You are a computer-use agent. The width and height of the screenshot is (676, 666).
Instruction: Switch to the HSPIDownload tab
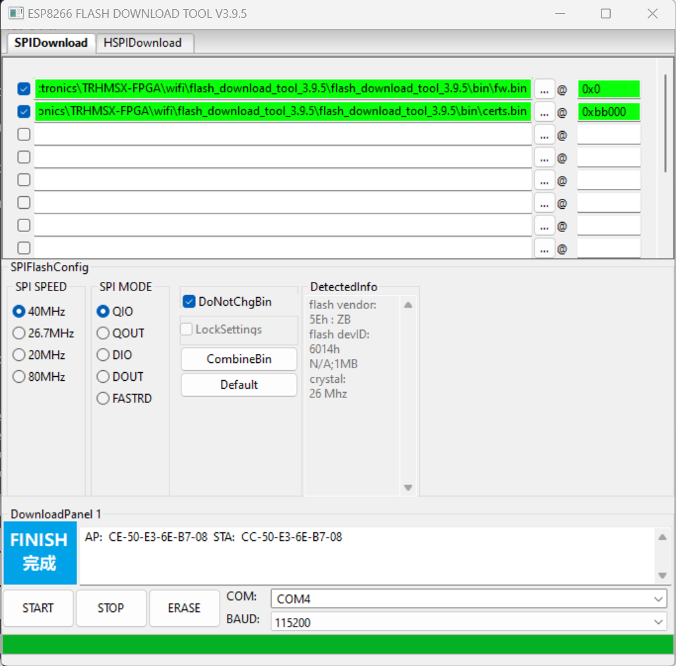point(142,43)
